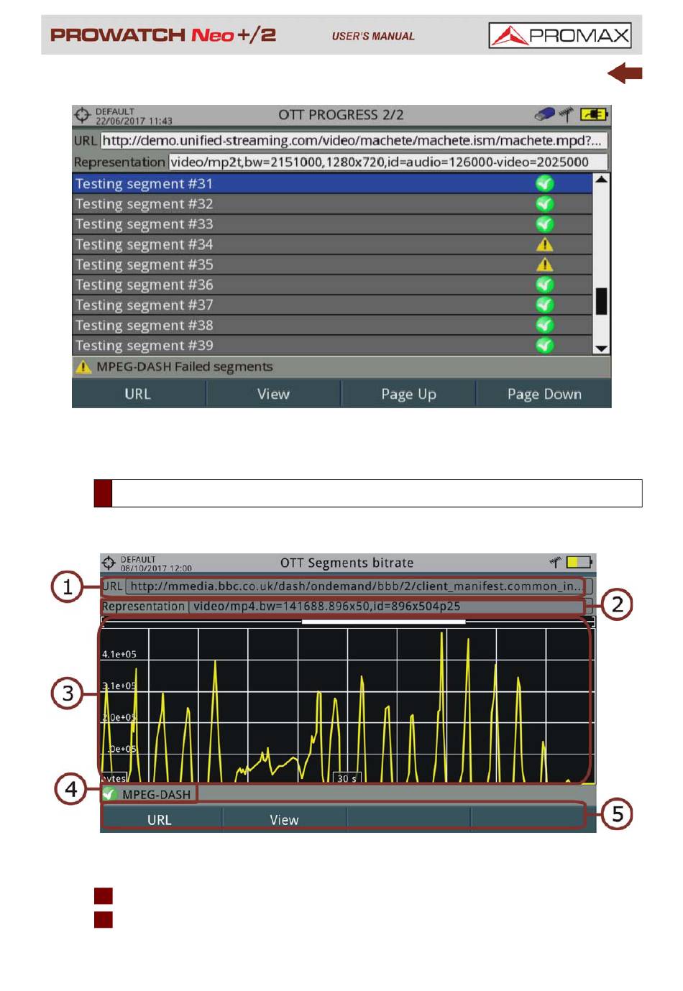Screen dimensions: 683x991
Task: Click warning icon beside MPEG-DASH Failed segments
Action: click(x=84, y=367)
